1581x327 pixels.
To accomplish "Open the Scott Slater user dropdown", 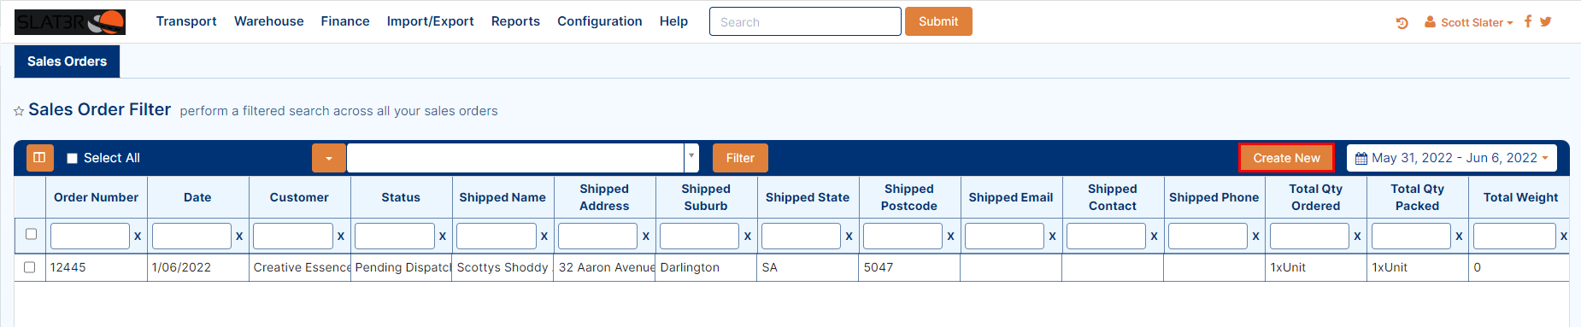I will (1468, 22).
